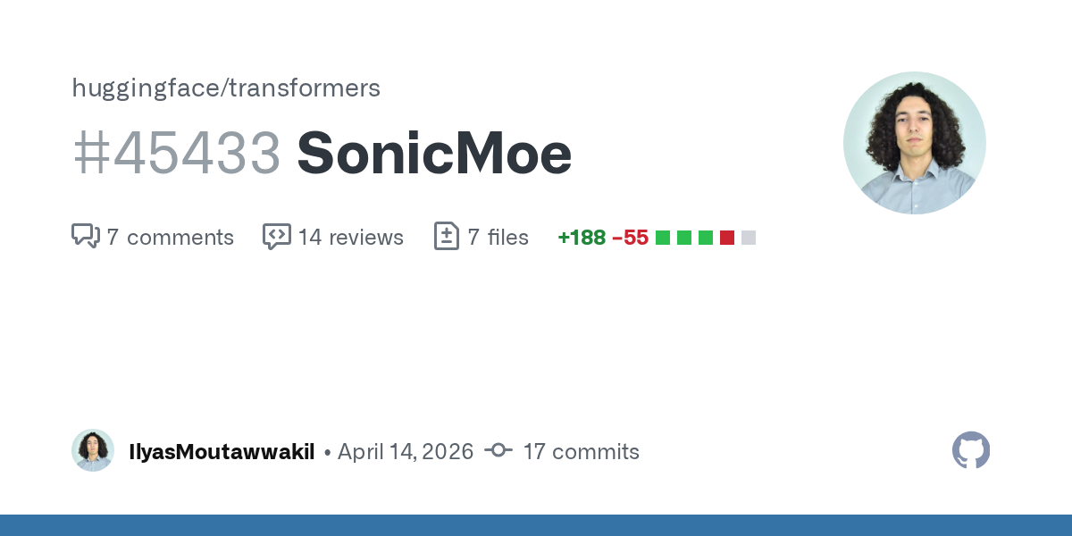This screenshot has height=536, width=1072.
Task: Click the red diffstat square
Action: tap(727, 238)
